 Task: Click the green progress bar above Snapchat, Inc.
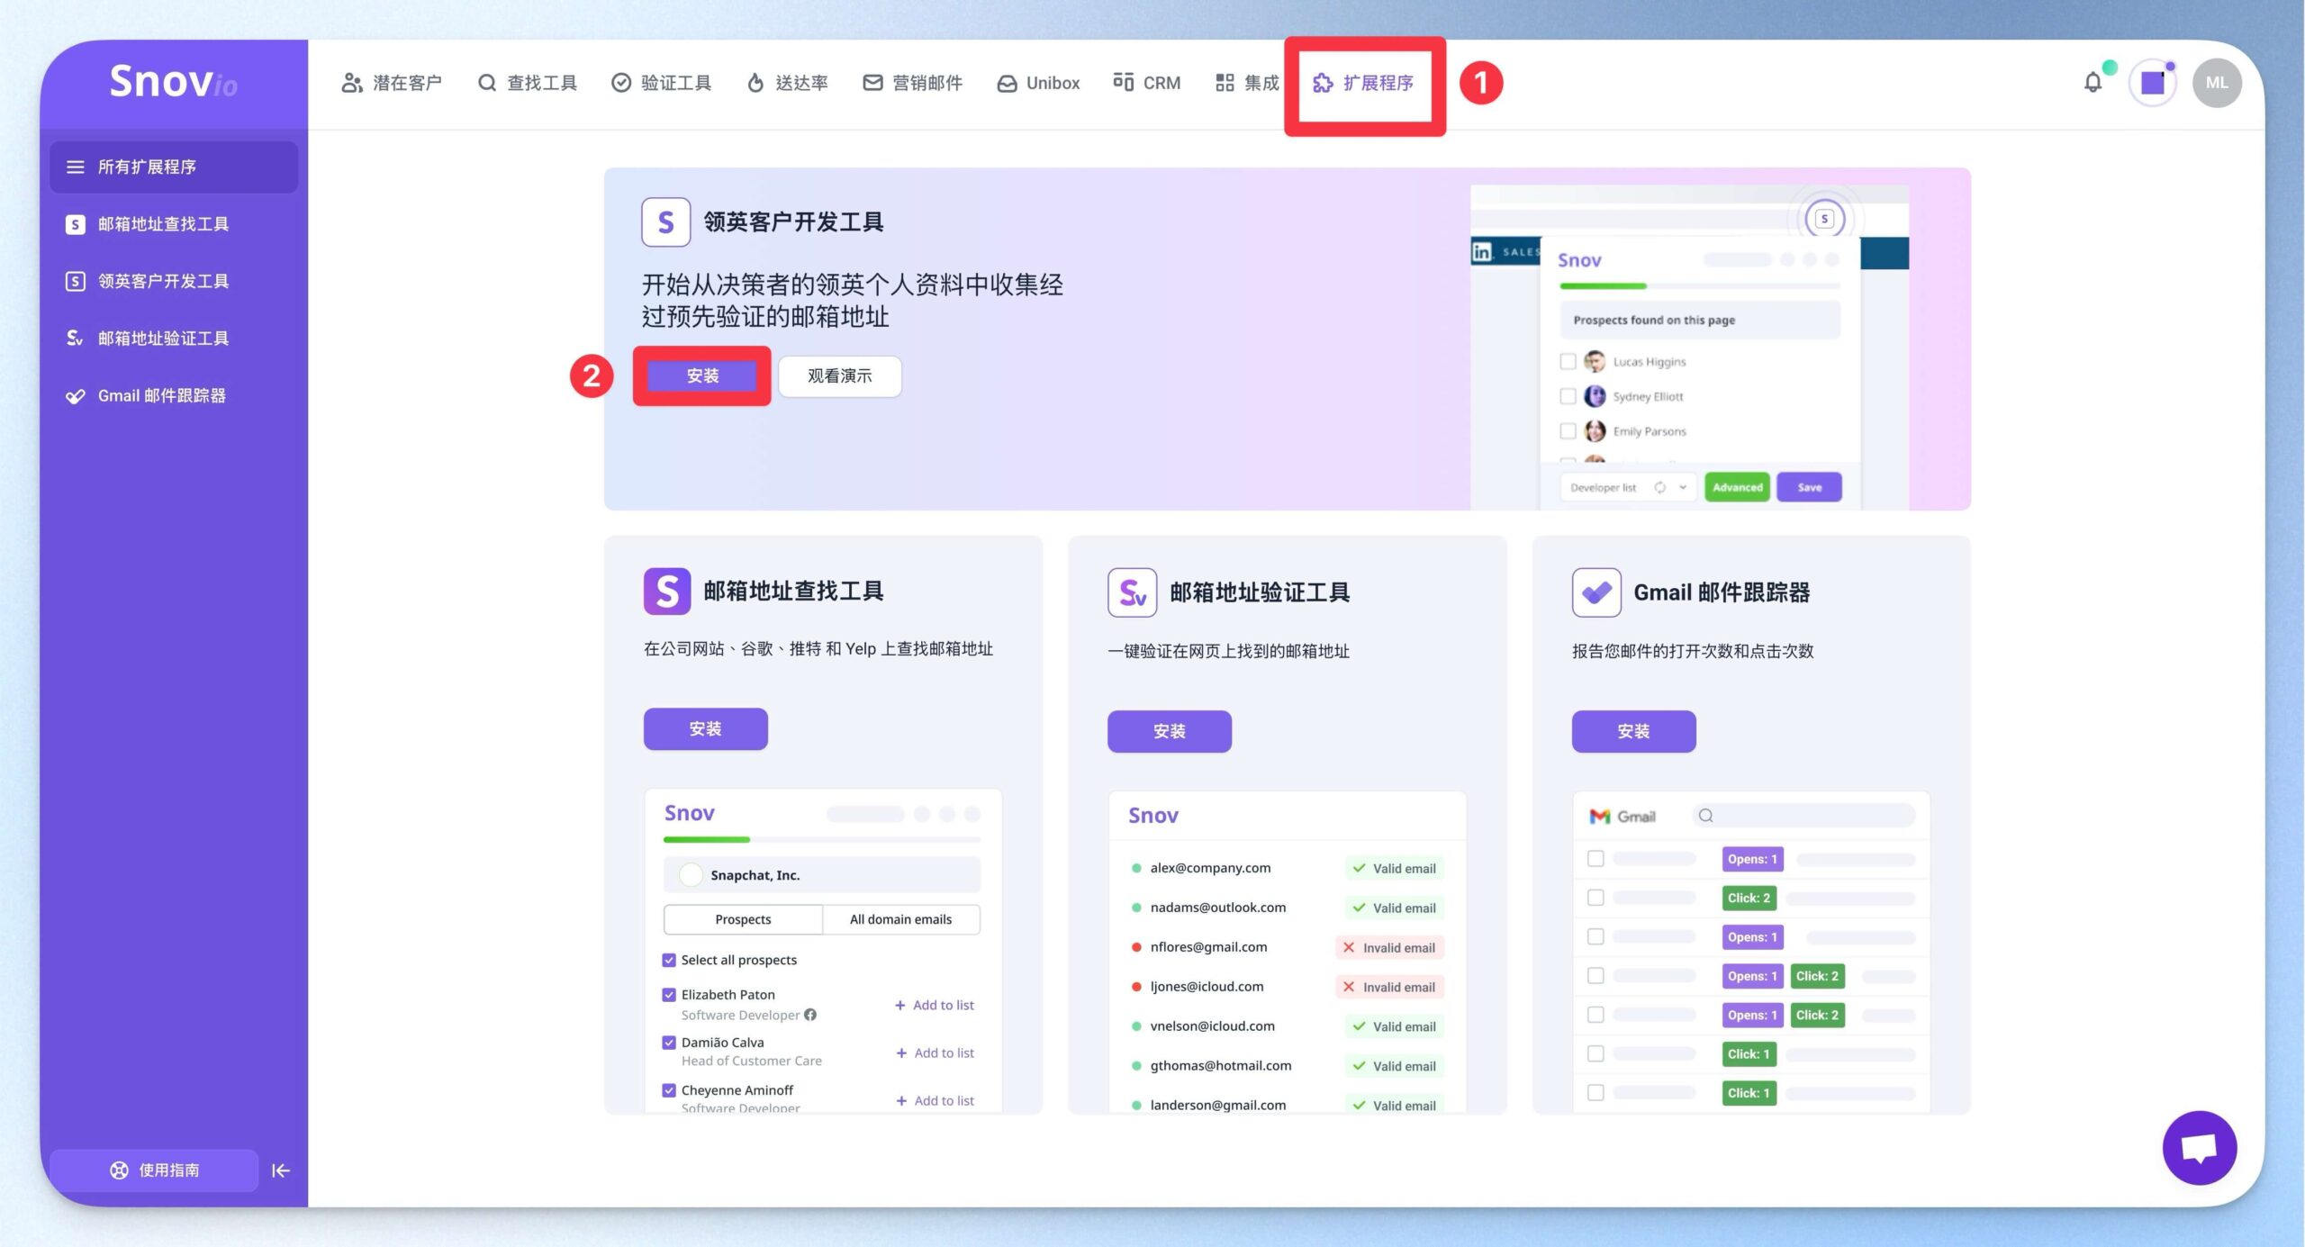point(706,840)
